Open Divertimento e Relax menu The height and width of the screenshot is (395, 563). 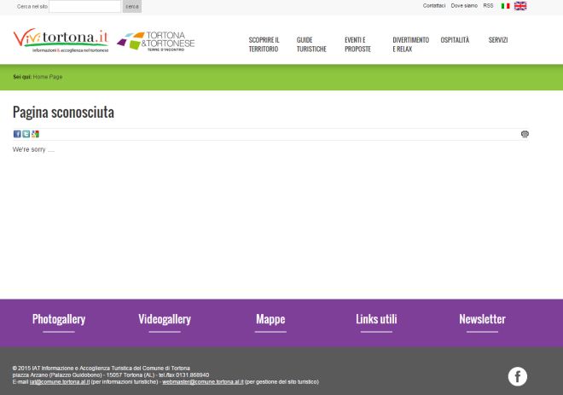coord(411,44)
